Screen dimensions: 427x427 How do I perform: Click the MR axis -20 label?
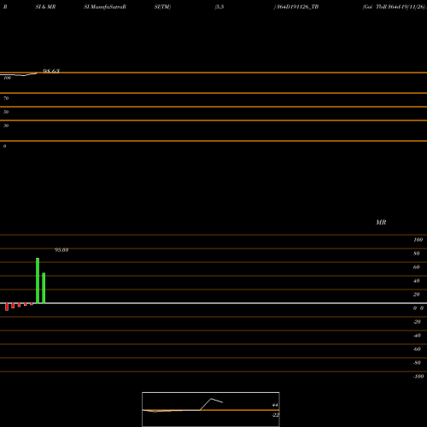[417, 322]
